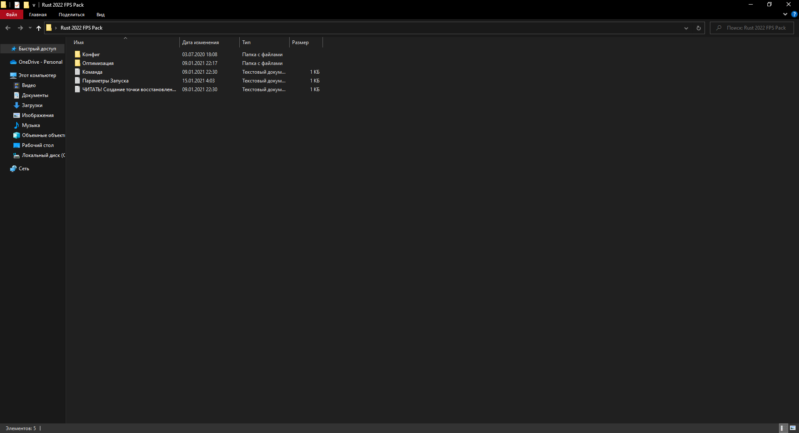The image size is (799, 433).
Task: Click the Properties quick access toolbar icon
Action: pyautogui.click(x=17, y=5)
